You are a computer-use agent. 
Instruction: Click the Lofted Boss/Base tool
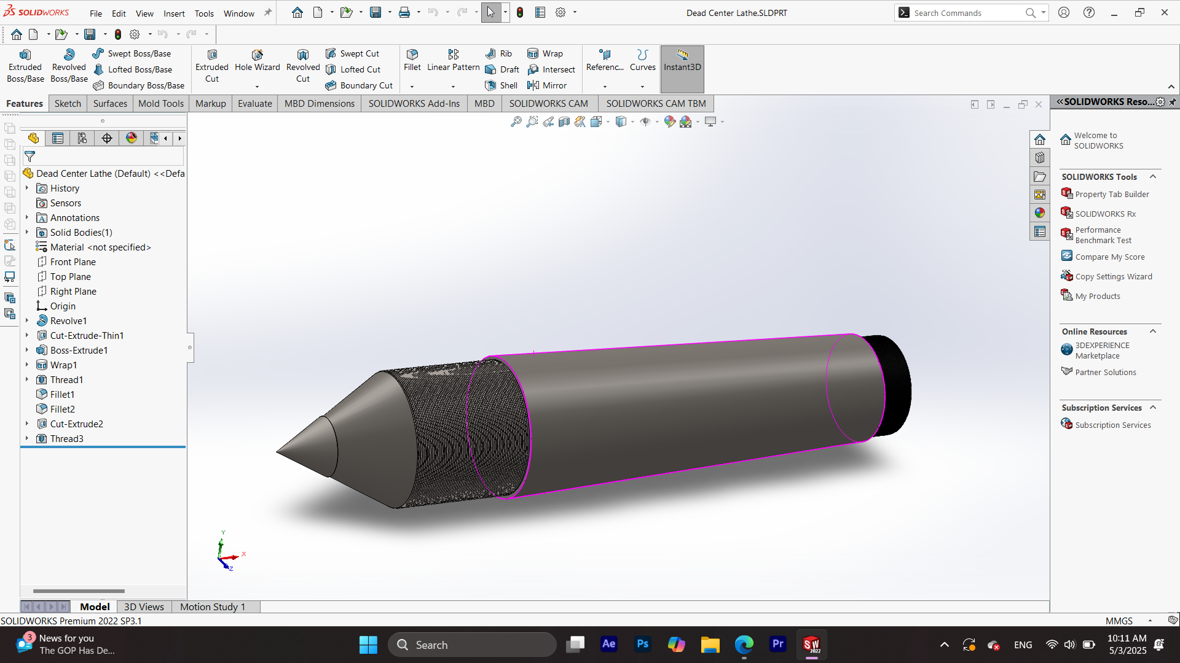pos(133,70)
